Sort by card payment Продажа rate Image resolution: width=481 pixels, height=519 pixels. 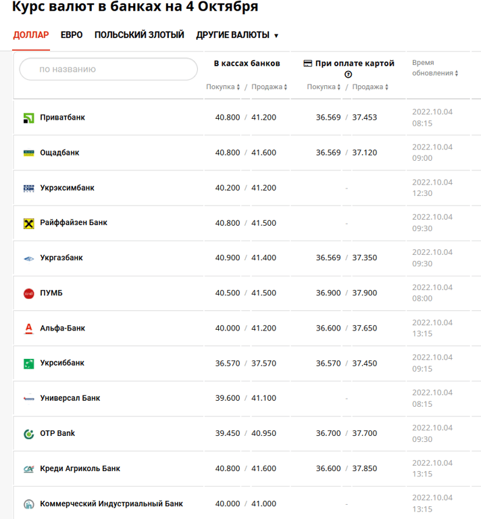coord(371,87)
